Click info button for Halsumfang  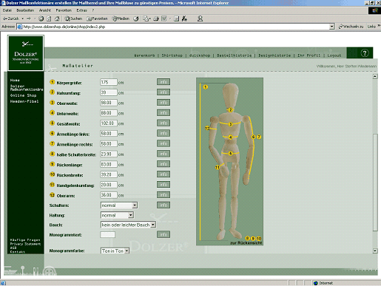click(x=163, y=92)
